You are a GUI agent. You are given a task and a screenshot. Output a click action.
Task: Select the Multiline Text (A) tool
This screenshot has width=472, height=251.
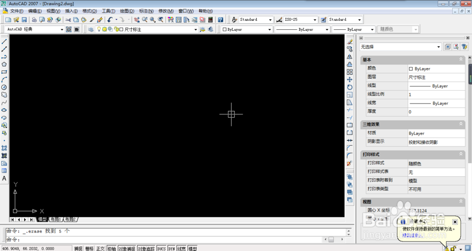click(4, 178)
